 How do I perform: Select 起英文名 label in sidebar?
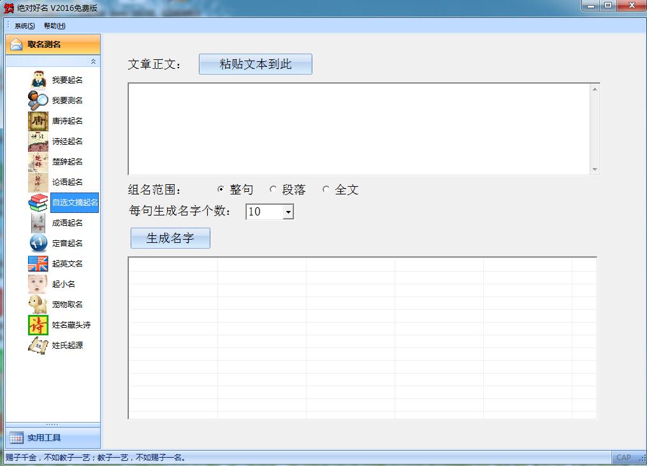68,264
